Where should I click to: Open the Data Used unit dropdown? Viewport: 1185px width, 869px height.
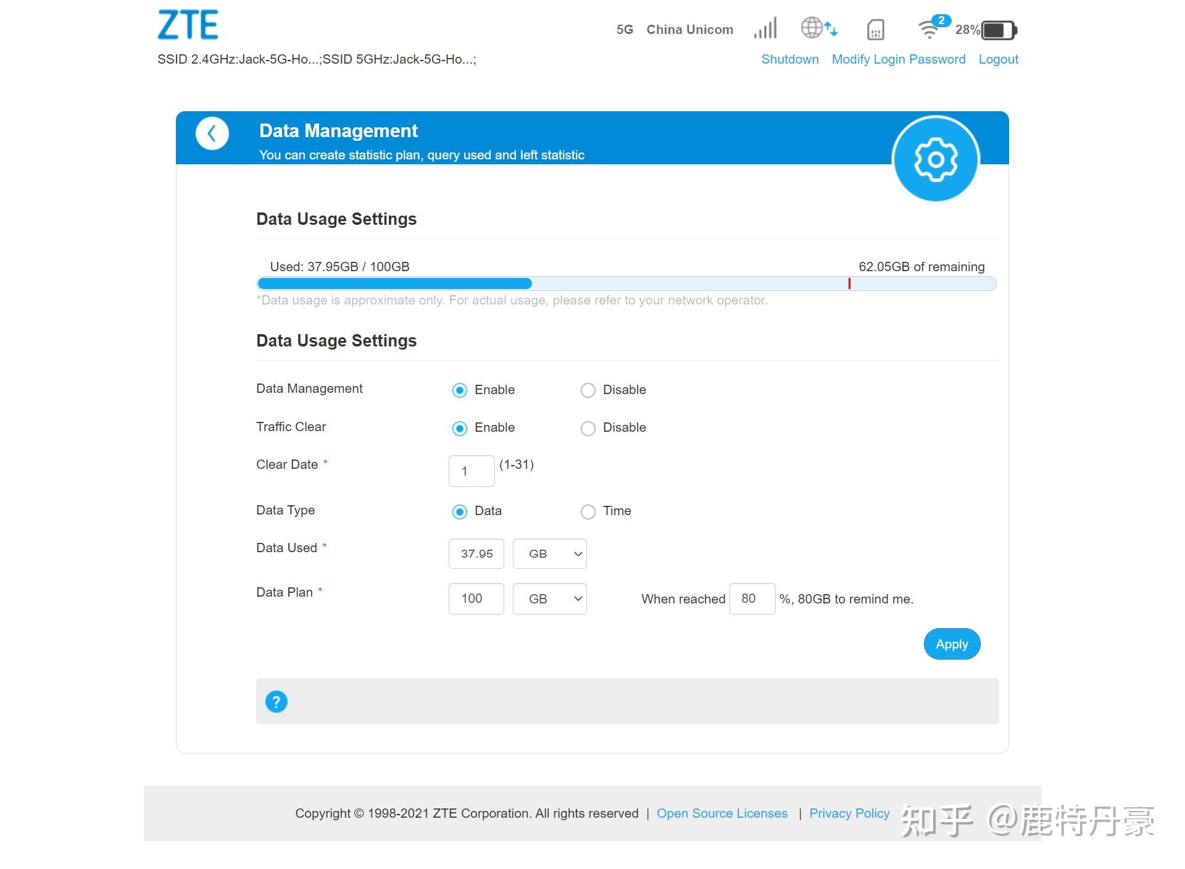coord(549,554)
